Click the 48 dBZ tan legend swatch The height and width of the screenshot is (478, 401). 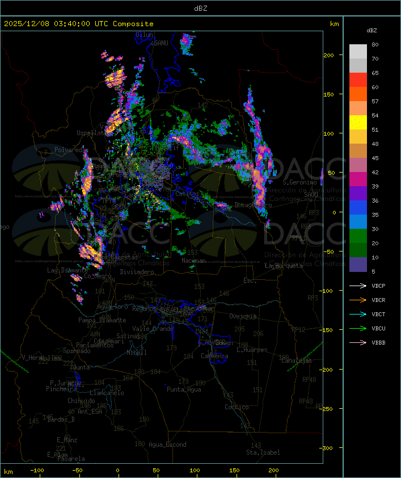tap(358, 150)
